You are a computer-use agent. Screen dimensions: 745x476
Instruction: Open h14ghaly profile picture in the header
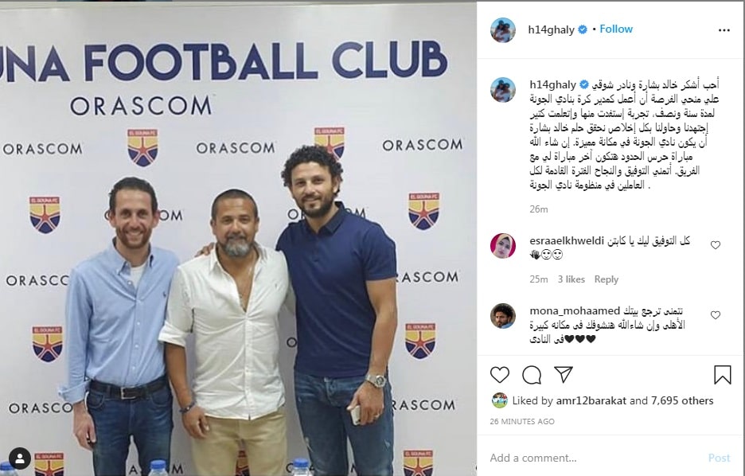coord(503,30)
